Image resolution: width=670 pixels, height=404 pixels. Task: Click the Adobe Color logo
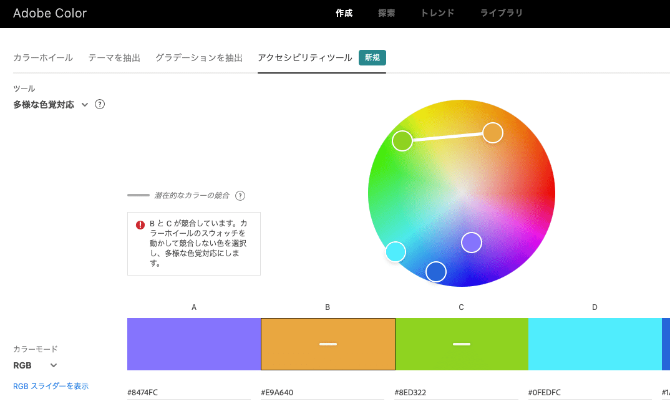click(x=50, y=13)
